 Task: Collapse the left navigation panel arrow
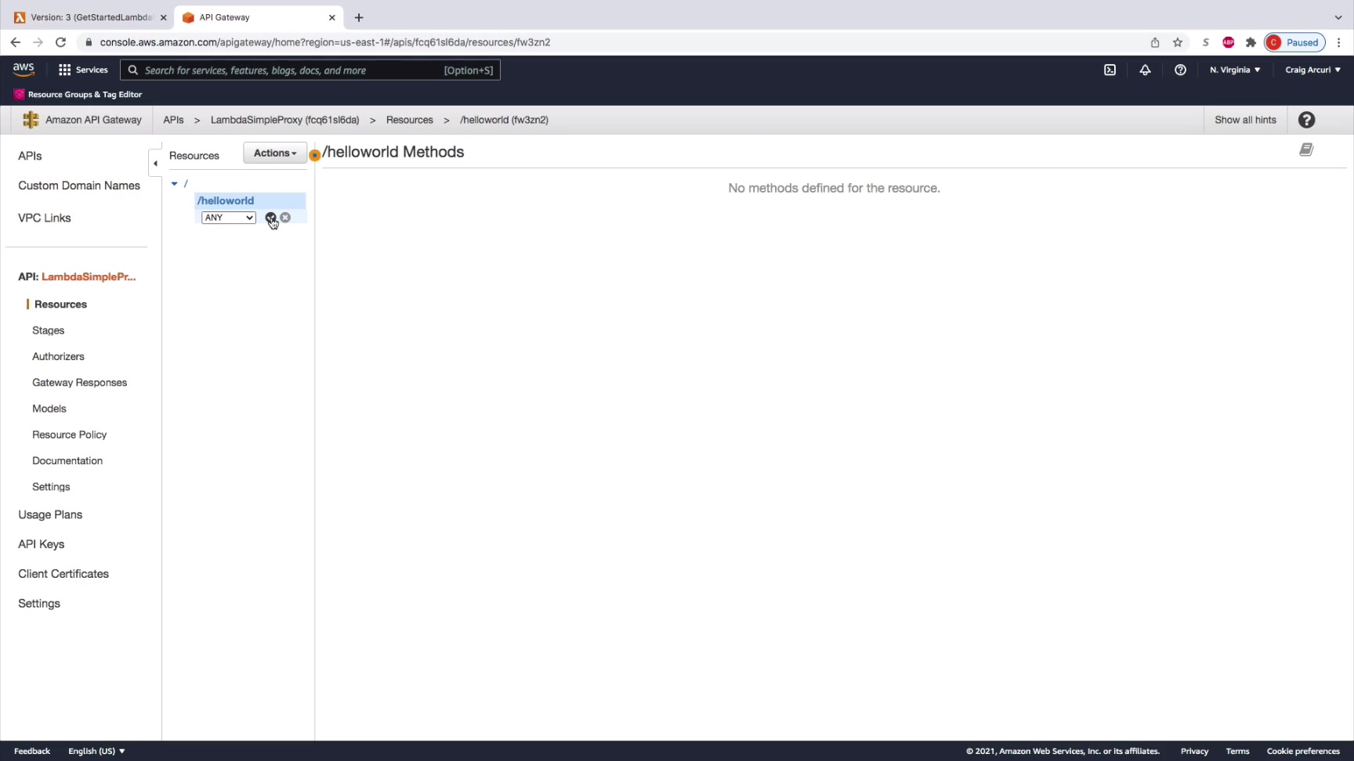click(x=155, y=163)
